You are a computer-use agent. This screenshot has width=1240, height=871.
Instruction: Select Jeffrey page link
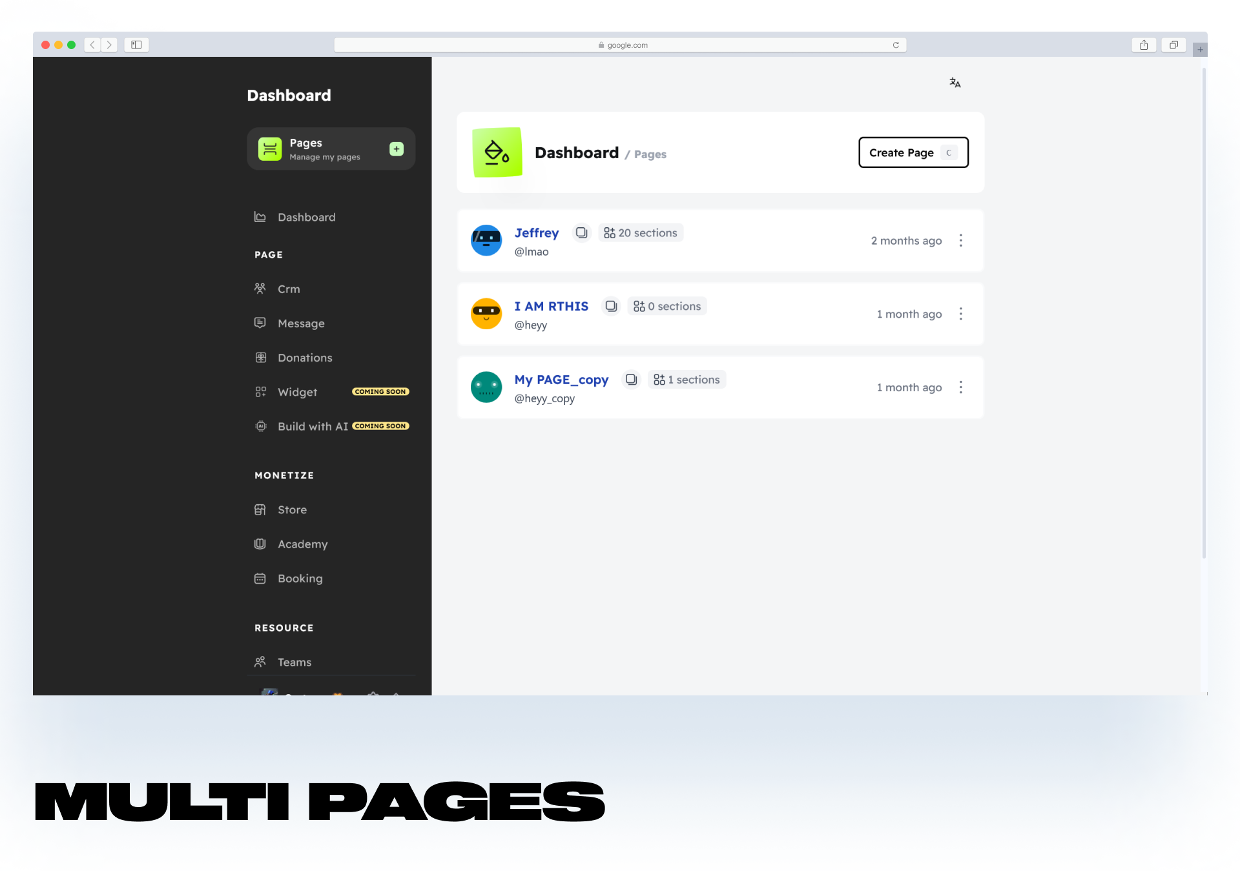[537, 232]
